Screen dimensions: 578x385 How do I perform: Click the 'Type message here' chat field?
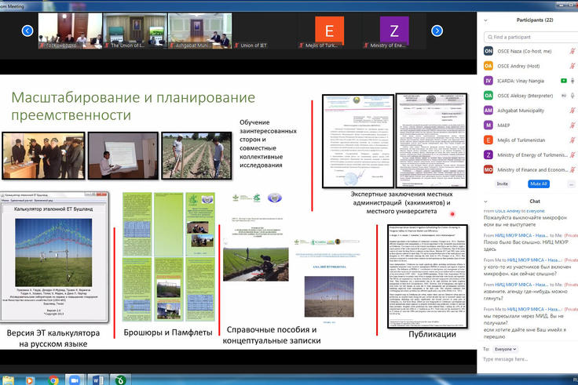[x=526, y=359]
